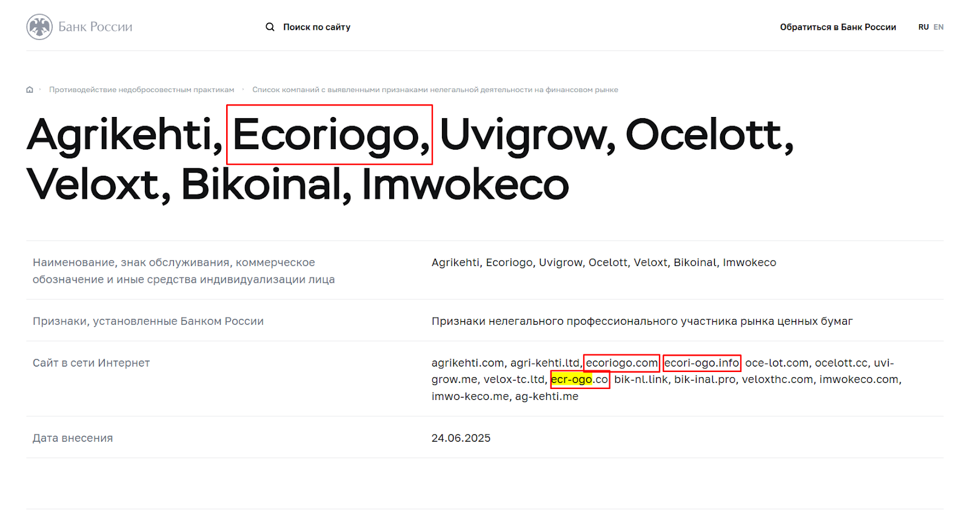
Task: Click the date value '24.06.2025'
Action: click(x=461, y=438)
